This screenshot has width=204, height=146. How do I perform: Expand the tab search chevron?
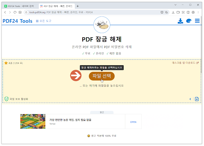pyautogui.click(x=176, y=5)
